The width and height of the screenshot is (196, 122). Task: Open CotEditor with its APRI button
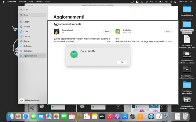point(168,31)
